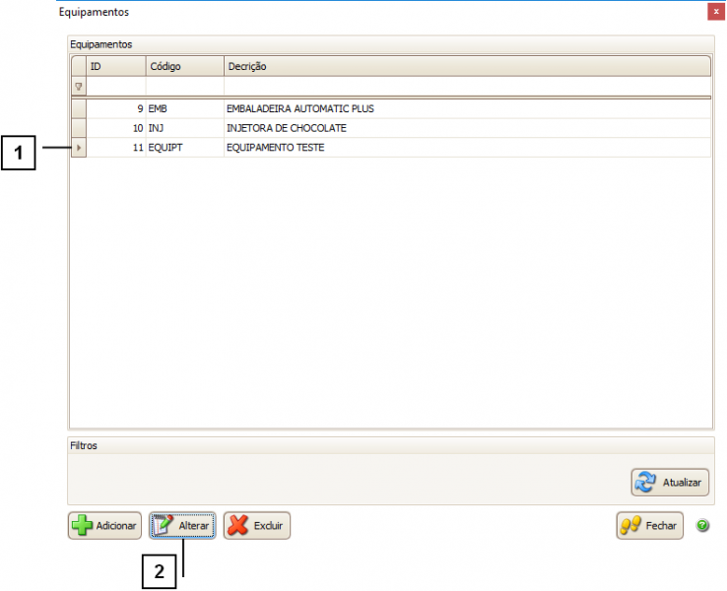Click the filter cell under the Código column
The width and height of the screenshot is (727, 591).
pyautogui.click(x=184, y=87)
